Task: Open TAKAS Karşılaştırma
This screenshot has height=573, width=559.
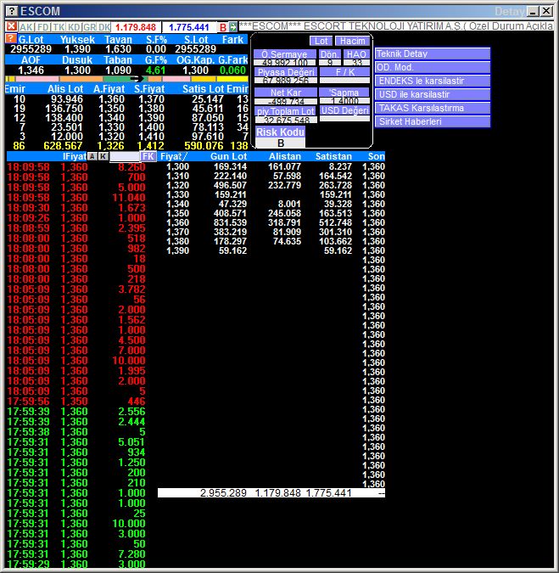Action: click(433, 108)
